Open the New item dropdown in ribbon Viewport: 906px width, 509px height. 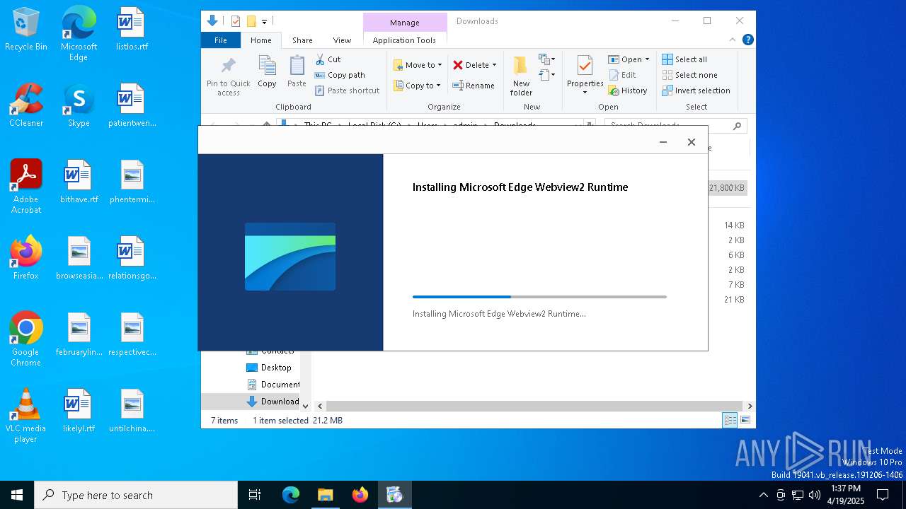[x=547, y=59]
